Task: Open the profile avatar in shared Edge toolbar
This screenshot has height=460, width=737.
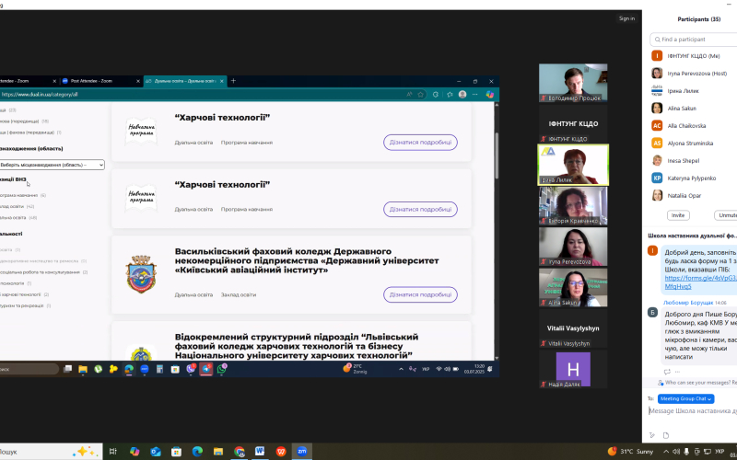Action: pyautogui.click(x=462, y=95)
